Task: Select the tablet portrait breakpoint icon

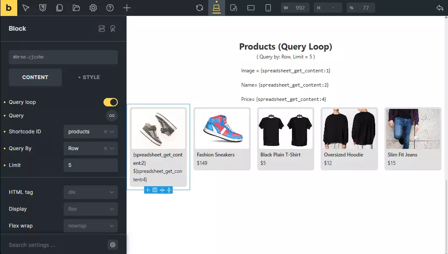Action: (234, 8)
